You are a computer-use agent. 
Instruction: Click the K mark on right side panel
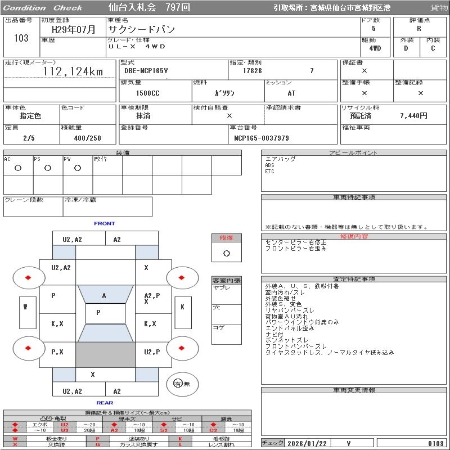pyautogui.click(x=182, y=307)
